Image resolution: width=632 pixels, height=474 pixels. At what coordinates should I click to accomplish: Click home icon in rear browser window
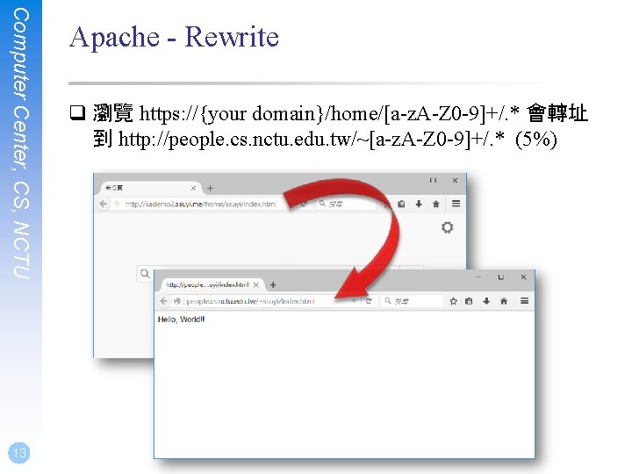click(x=436, y=204)
